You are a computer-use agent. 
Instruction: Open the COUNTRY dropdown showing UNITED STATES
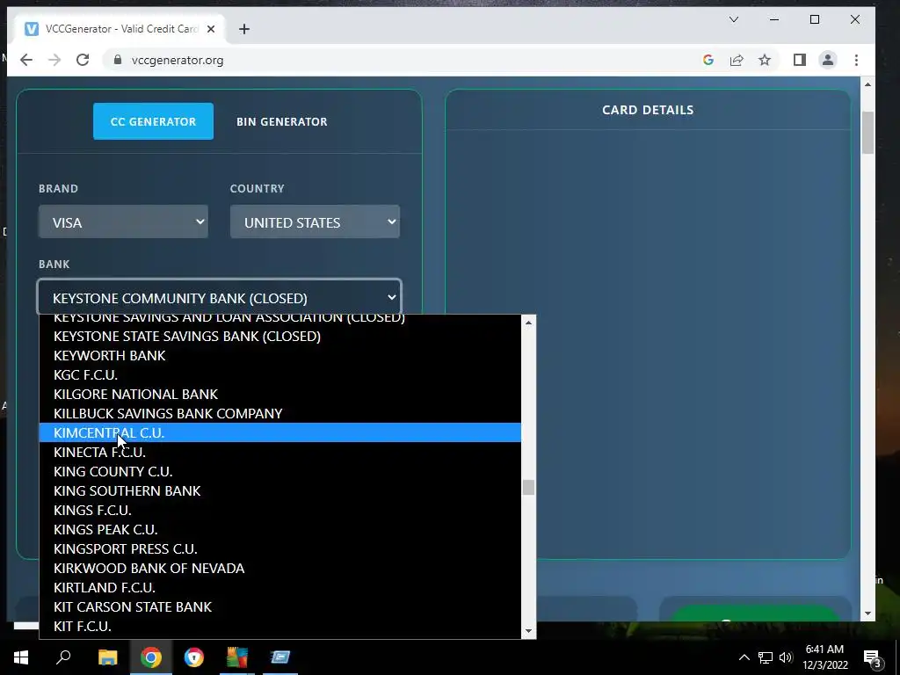point(315,222)
